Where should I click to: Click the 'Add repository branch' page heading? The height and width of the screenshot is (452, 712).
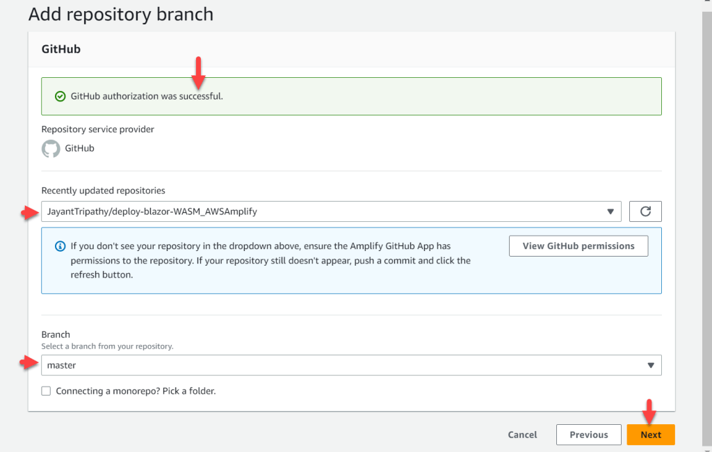[121, 15]
